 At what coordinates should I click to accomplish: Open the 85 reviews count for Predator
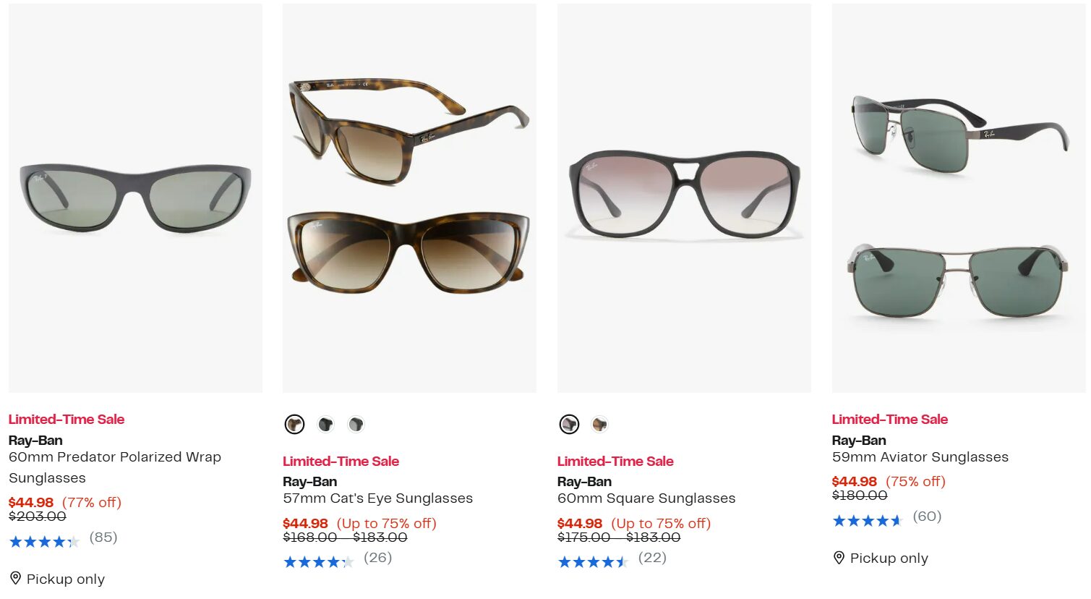103,538
